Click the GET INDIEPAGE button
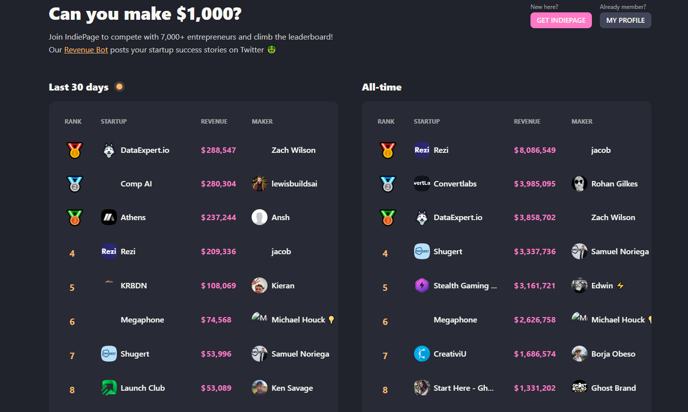Screen dimensions: 688x412 (561, 20)
